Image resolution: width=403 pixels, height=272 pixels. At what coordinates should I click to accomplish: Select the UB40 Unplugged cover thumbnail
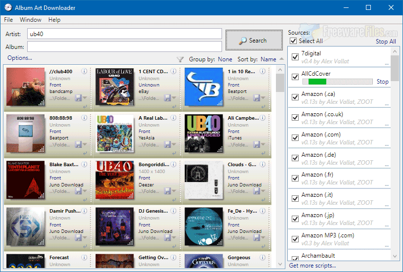click(x=204, y=134)
